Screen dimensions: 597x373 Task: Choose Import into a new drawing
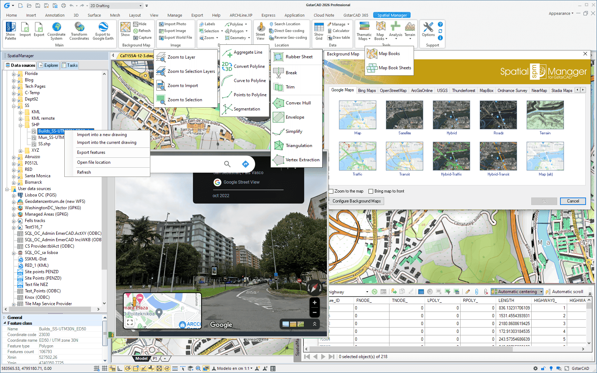[102, 135]
